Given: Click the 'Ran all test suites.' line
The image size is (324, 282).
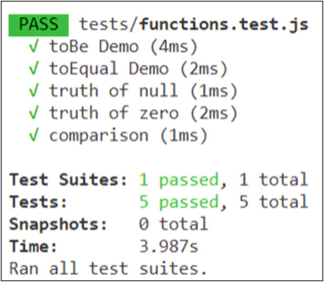Looking at the screenshot, I should tap(108, 268).
